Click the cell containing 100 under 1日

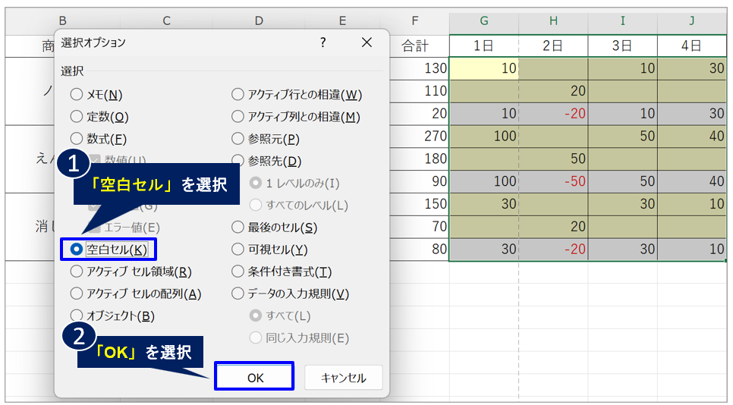pos(483,137)
